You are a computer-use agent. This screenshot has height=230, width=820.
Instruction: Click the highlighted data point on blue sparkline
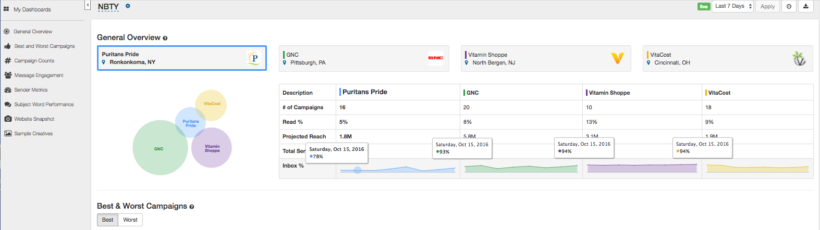(x=358, y=170)
